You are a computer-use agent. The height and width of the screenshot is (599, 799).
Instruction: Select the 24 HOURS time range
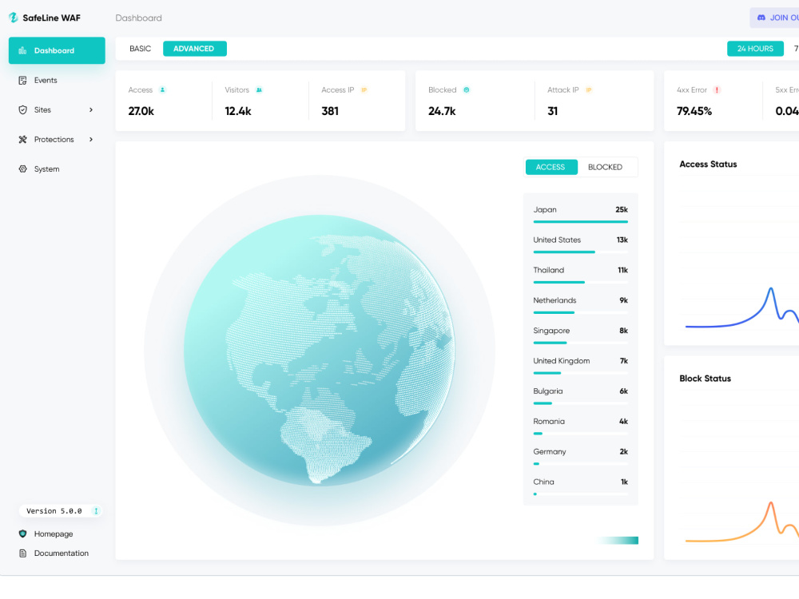coord(755,49)
